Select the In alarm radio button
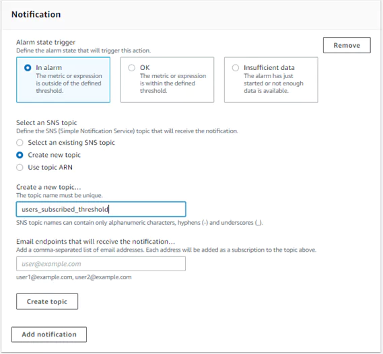This screenshot has height=354, width=383. point(28,67)
